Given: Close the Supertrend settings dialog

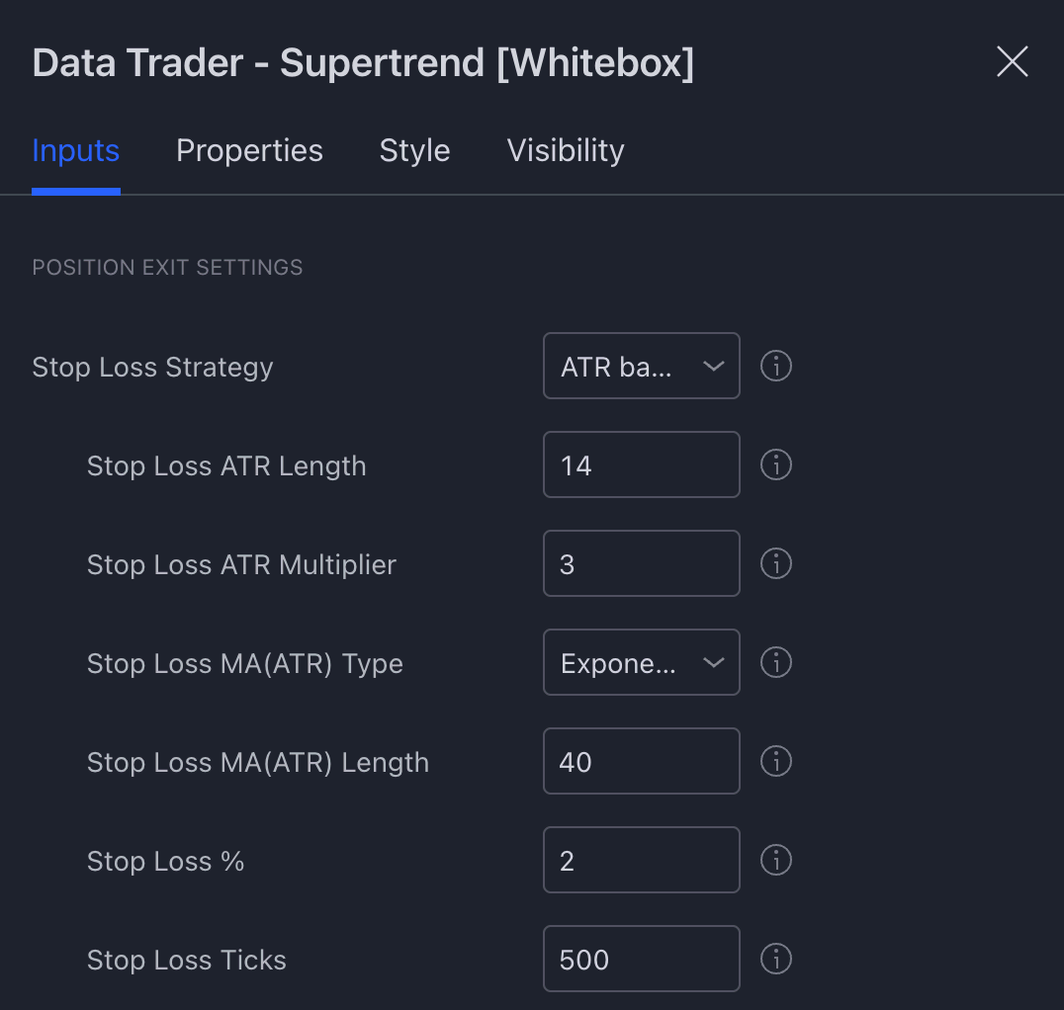Looking at the screenshot, I should [x=1012, y=61].
